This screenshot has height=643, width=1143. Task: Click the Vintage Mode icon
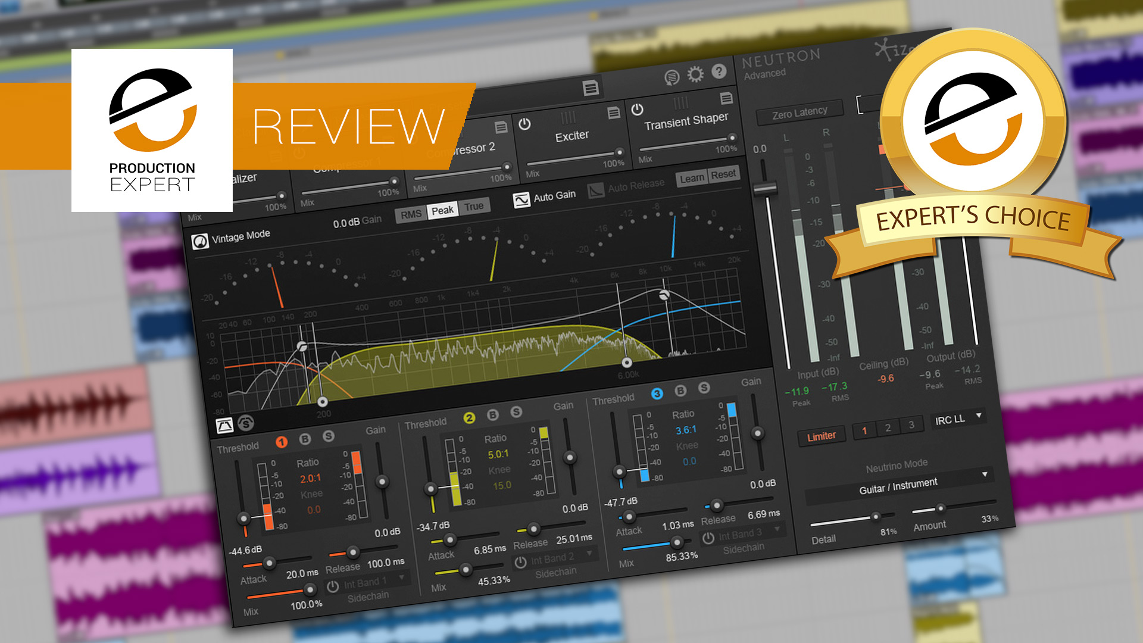[x=199, y=242]
